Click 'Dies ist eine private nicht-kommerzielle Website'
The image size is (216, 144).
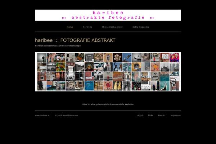click(108, 104)
